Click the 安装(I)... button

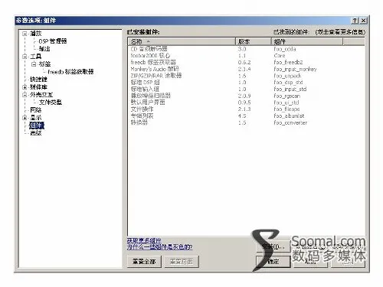pyautogui.click(x=273, y=246)
